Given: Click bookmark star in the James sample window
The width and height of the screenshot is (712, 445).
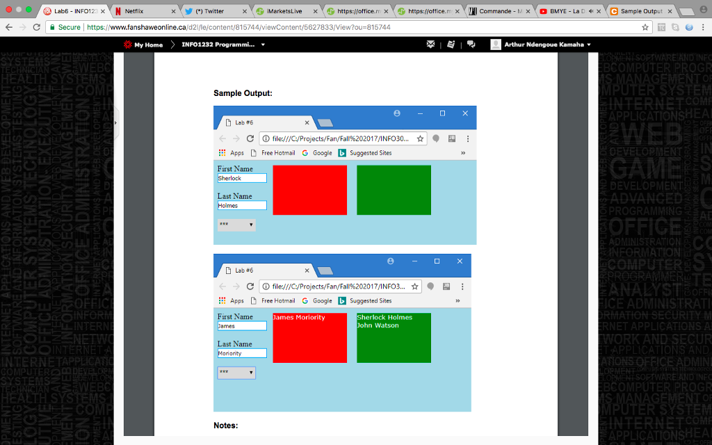Looking at the screenshot, I should click(x=414, y=286).
